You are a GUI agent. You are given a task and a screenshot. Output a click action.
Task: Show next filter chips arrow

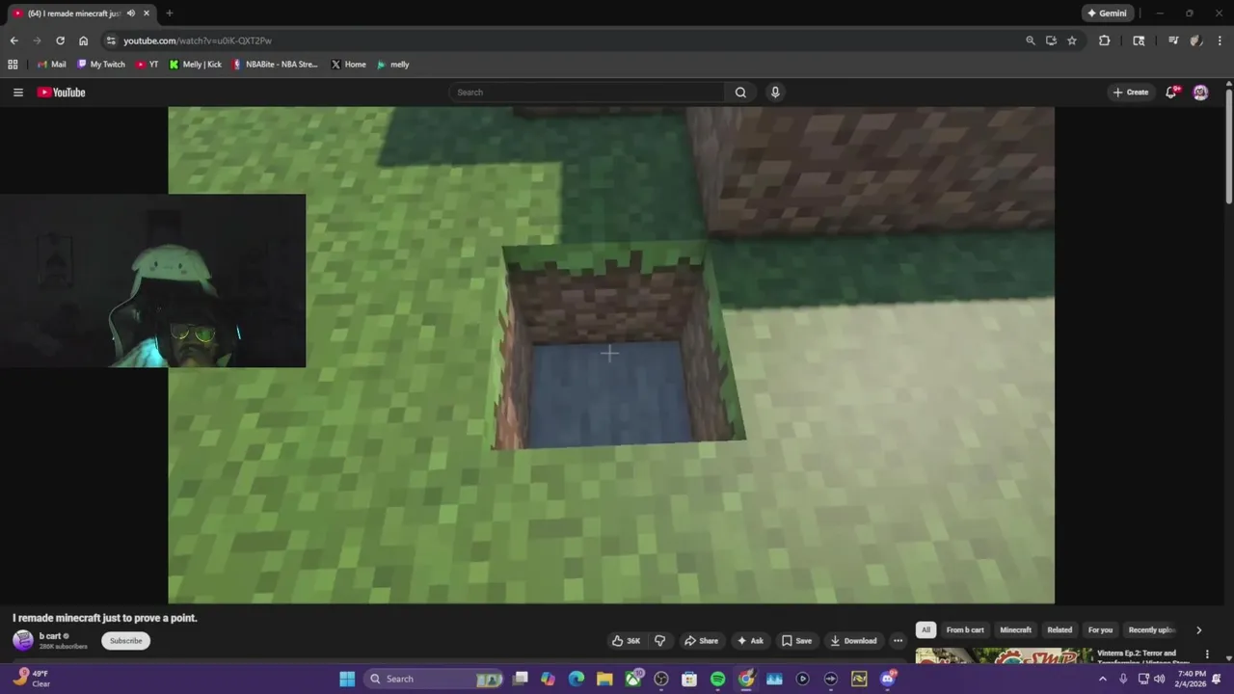[x=1198, y=630]
